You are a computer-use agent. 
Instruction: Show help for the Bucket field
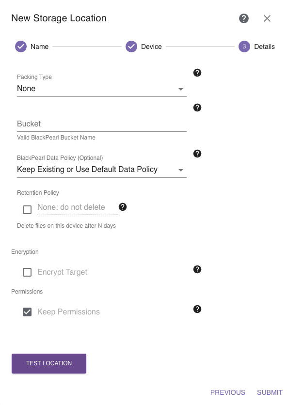tap(197, 108)
